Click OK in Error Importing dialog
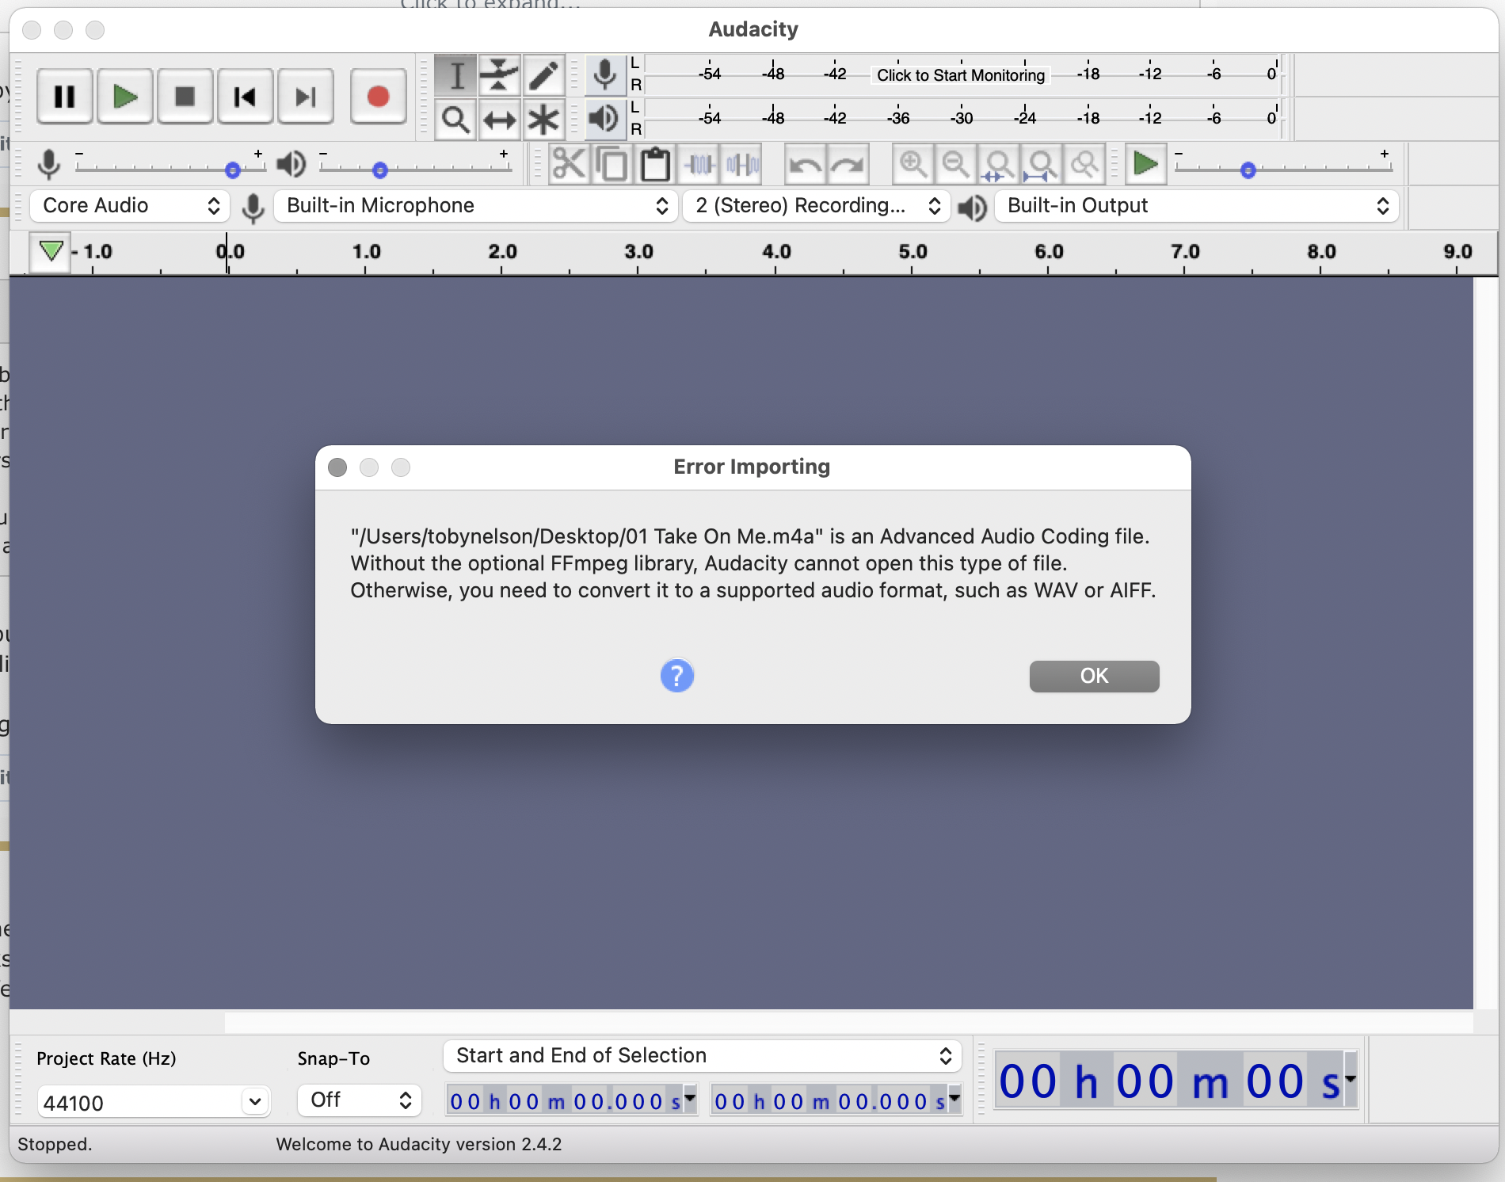Screen dimensions: 1505x1182 click(x=1094, y=676)
